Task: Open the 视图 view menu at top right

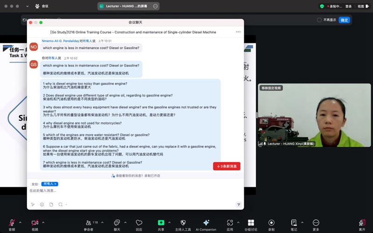Action: [x=361, y=7]
